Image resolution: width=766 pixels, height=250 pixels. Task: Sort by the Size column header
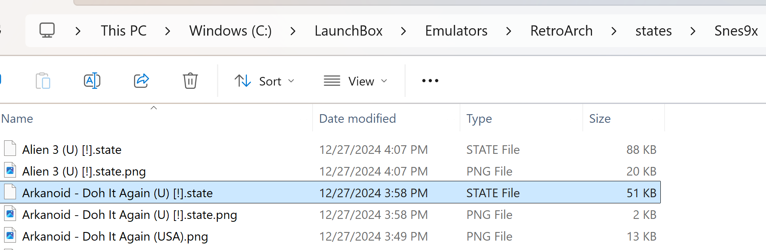coord(600,119)
